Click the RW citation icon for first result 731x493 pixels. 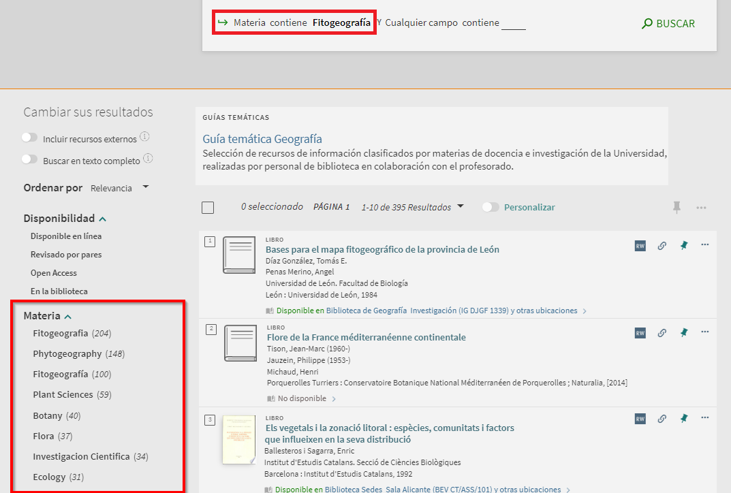coord(640,246)
